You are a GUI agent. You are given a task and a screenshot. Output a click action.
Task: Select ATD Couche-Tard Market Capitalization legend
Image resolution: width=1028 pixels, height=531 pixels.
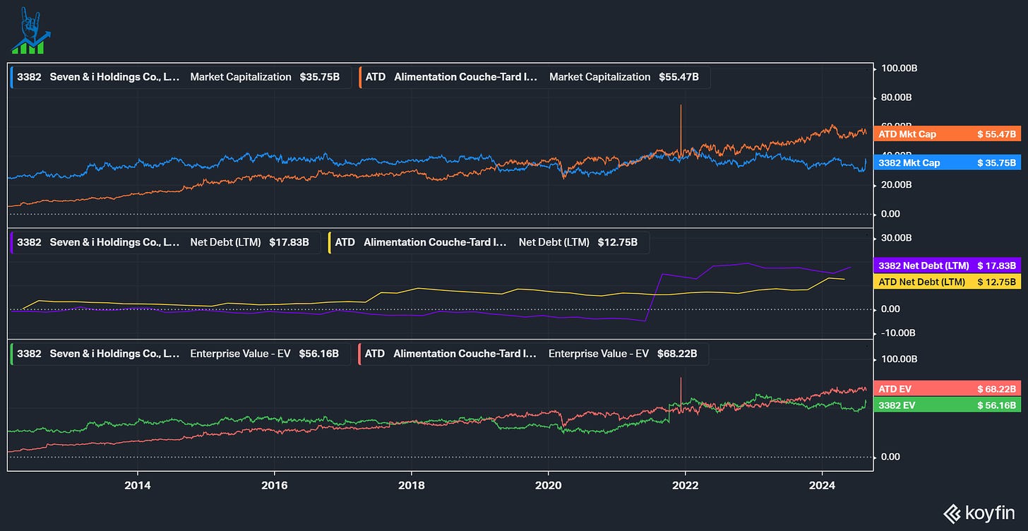click(x=534, y=77)
